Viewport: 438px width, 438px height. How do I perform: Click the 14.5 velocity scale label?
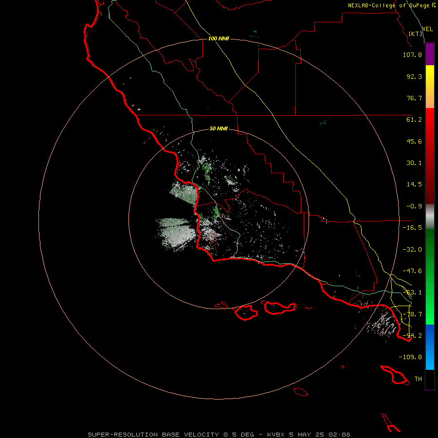point(414,184)
